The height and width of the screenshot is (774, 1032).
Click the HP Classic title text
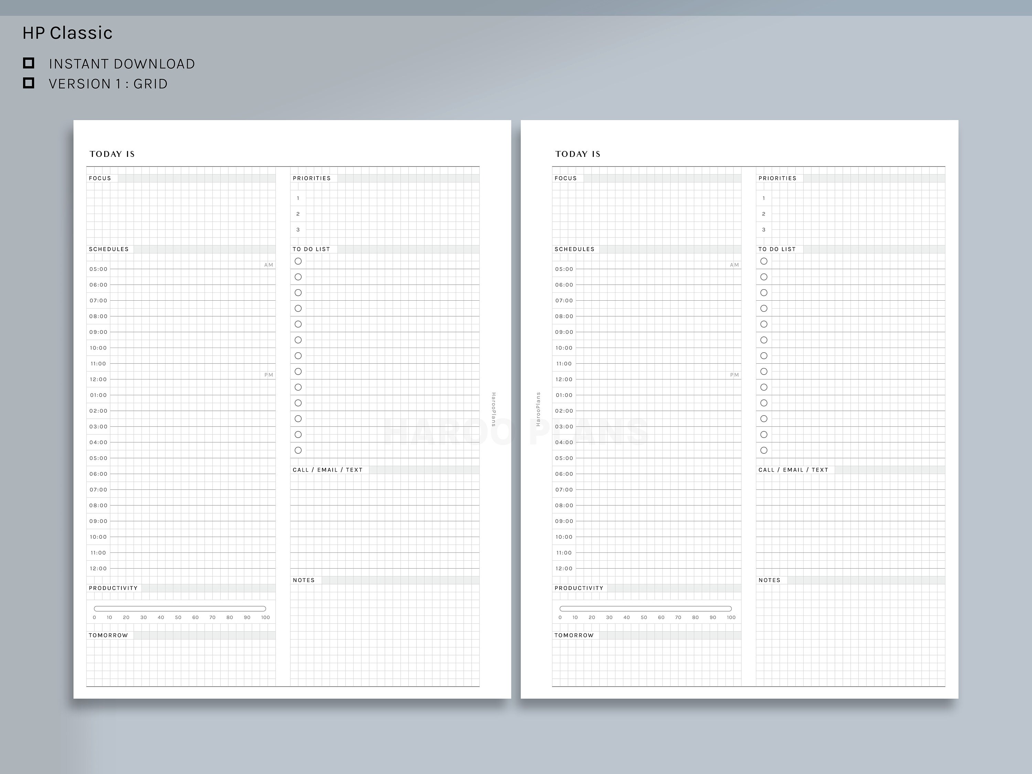(68, 33)
